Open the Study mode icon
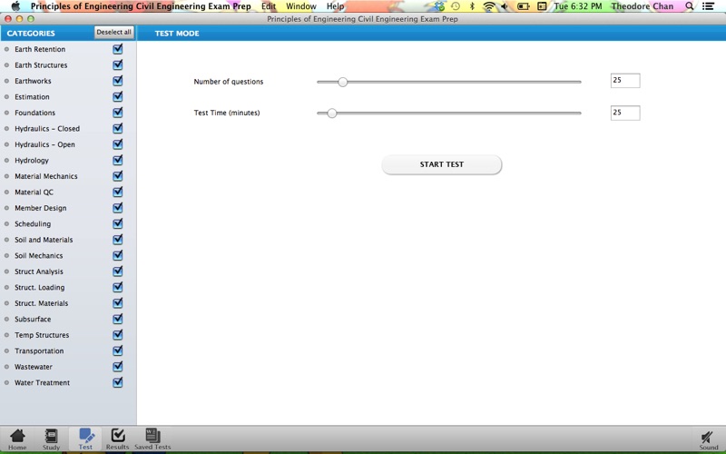Viewport: 726px width, 454px height. pyautogui.click(x=51, y=439)
